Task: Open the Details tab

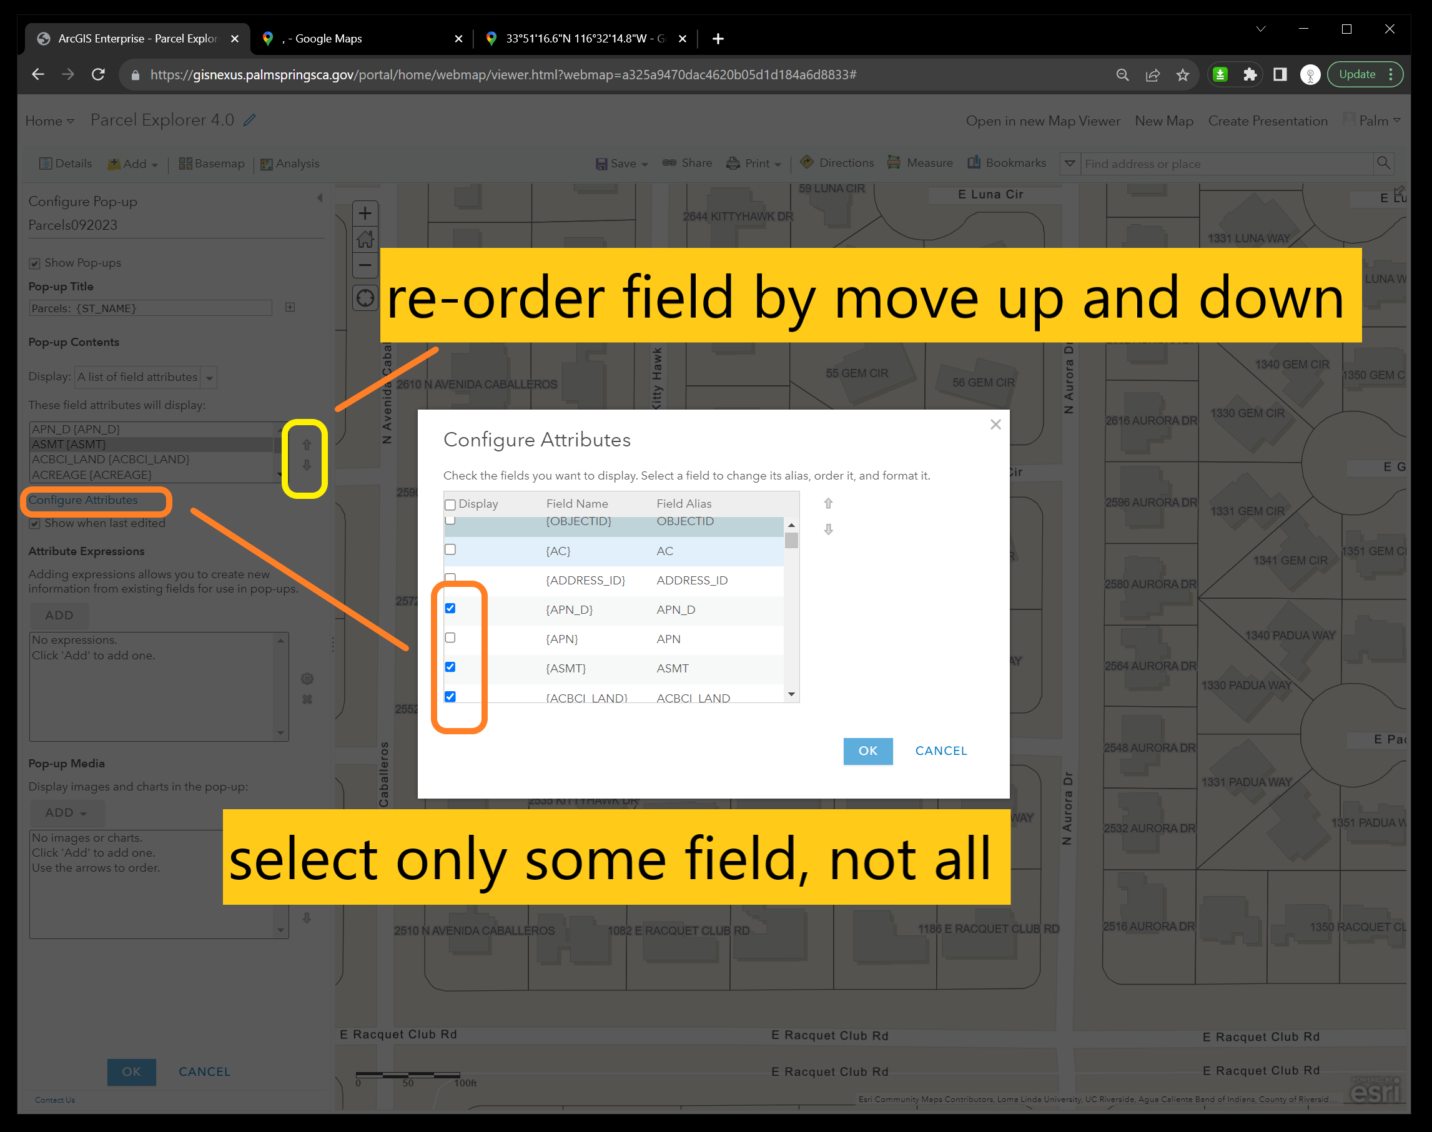Action: (66, 164)
